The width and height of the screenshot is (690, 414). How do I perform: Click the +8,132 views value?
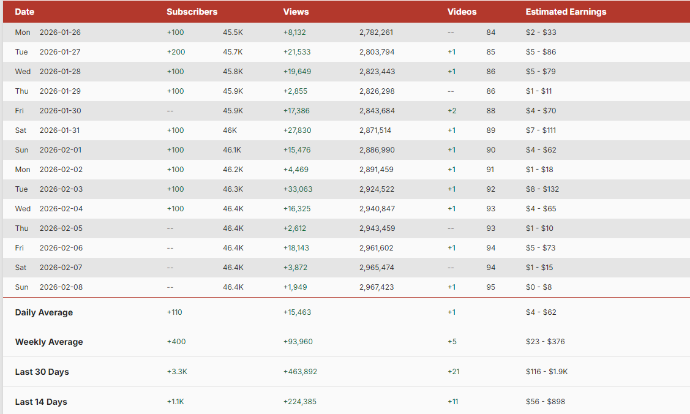pos(294,32)
